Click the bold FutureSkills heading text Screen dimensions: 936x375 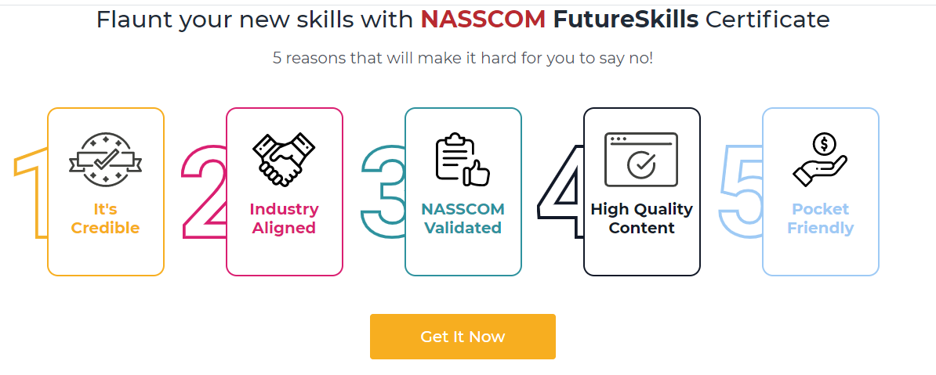[x=626, y=20]
